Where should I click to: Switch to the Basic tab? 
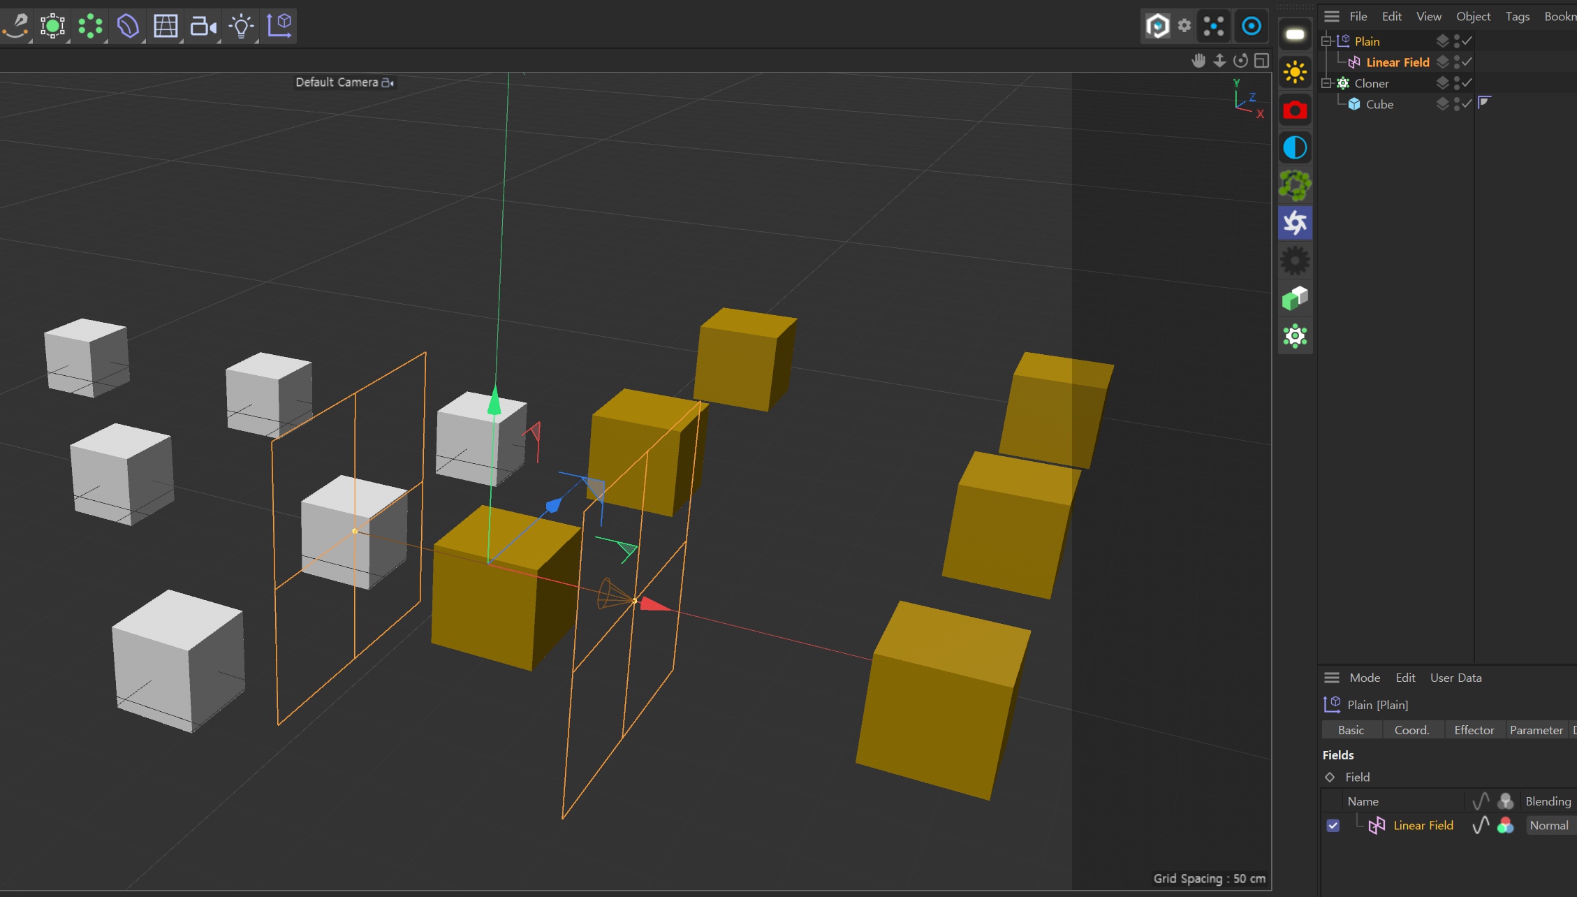click(x=1351, y=730)
